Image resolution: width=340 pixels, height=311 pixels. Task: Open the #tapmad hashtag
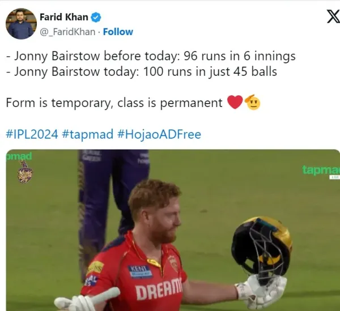(x=88, y=134)
